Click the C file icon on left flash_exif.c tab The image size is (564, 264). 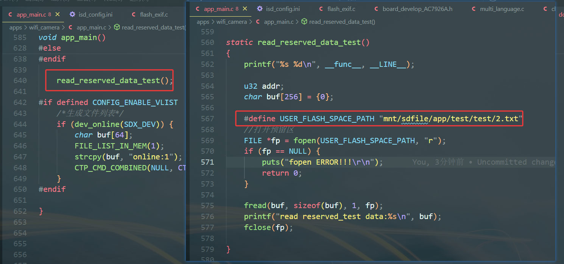(134, 14)
